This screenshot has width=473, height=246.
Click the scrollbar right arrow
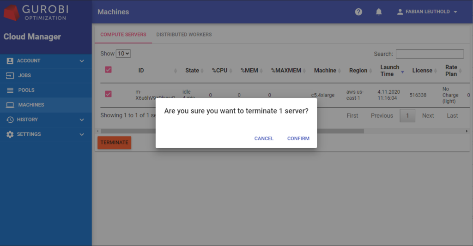467,131
